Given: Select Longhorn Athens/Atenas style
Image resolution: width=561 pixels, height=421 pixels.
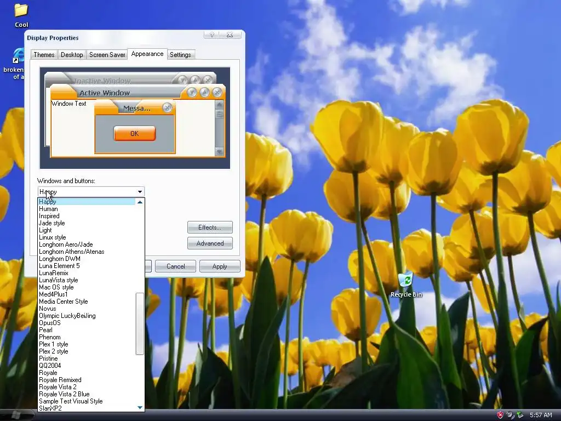Looking at the screenshot, I should pyautogui.click(x=87, y=252).
